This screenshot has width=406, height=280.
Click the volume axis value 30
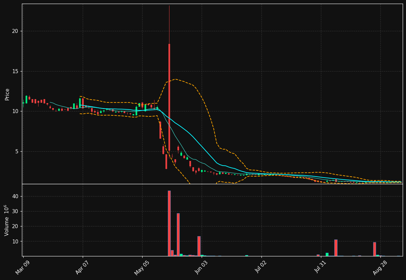15,211
